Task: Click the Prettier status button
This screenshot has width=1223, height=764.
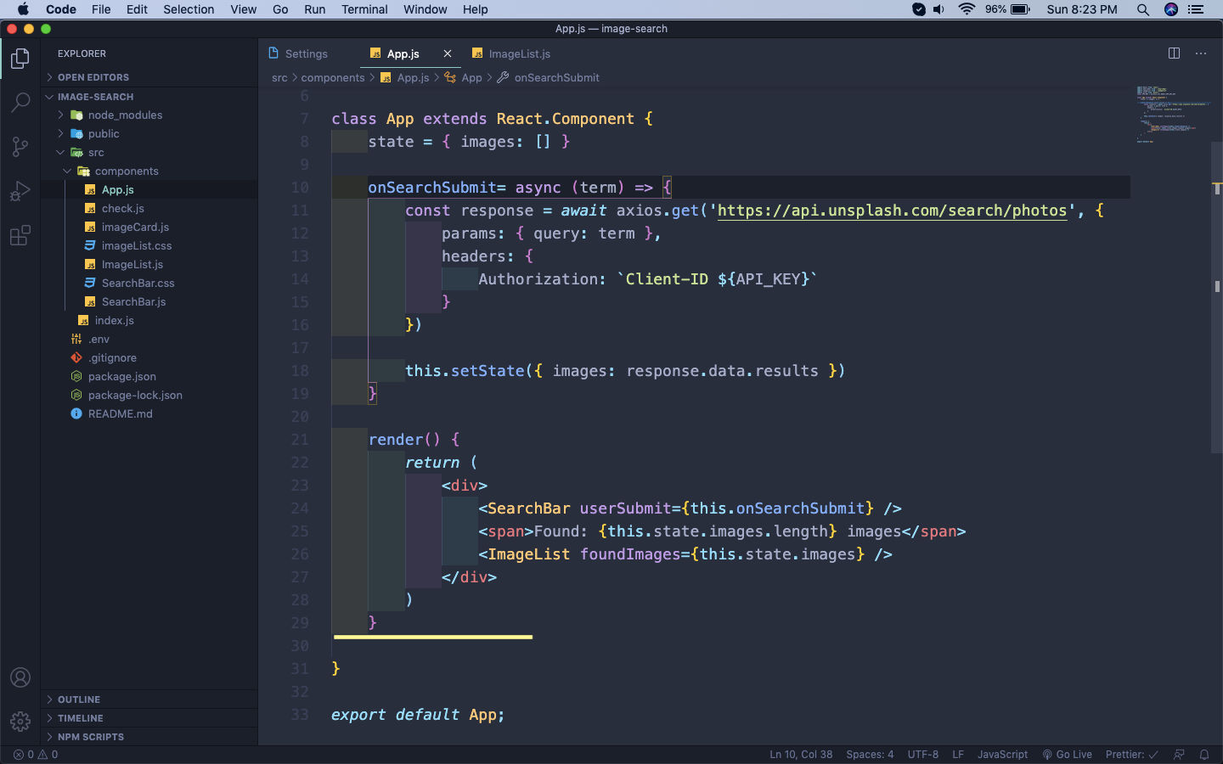Action: 1130,755
